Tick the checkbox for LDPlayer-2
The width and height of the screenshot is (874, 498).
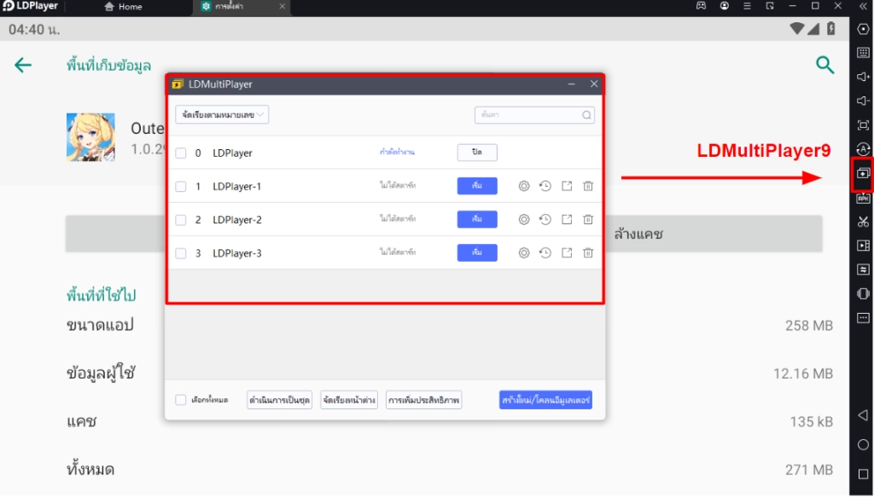pos(181,220)
